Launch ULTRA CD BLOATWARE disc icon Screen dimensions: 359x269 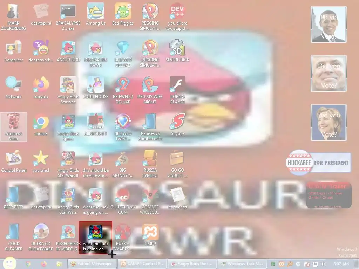[x=41, y=237]
